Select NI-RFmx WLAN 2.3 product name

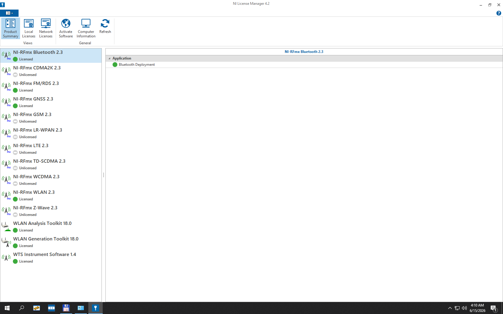pyautogui.click(x=34, y=192)
